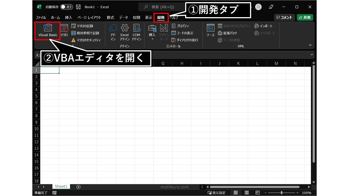Image resolution: width=349 pixels, height=196 pixels.
Task: Click the Save floppy disk icon
Action: [x=78, y=7]
